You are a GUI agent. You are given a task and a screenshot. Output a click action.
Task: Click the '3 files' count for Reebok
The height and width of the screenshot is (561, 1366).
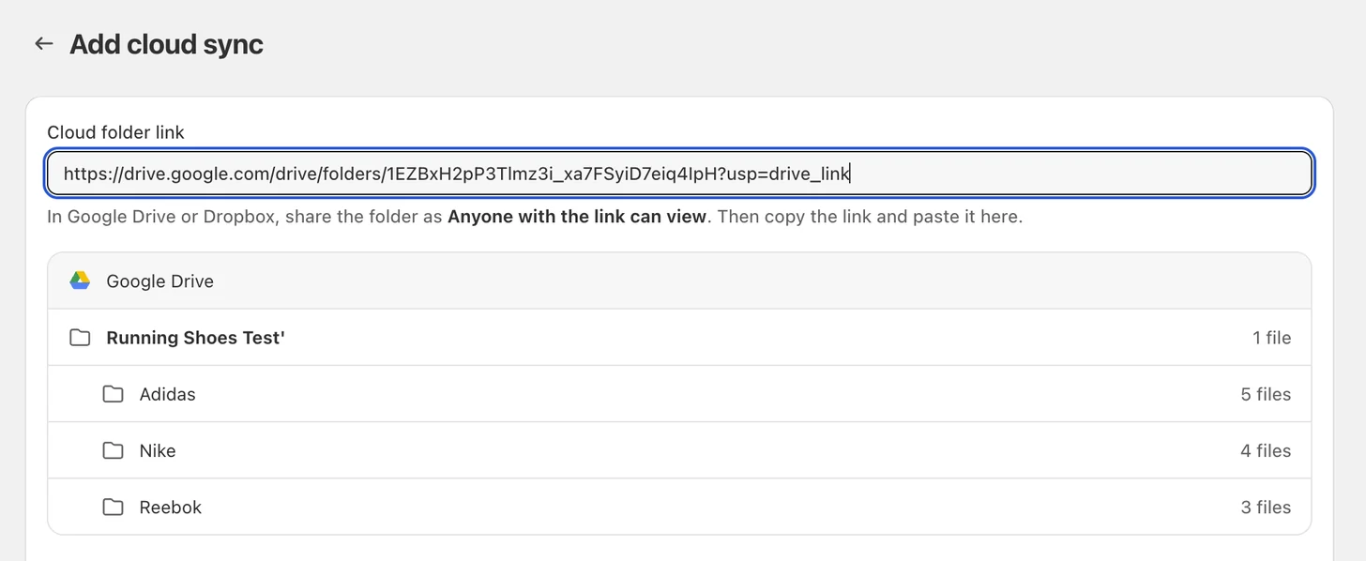click(1266, 507)
